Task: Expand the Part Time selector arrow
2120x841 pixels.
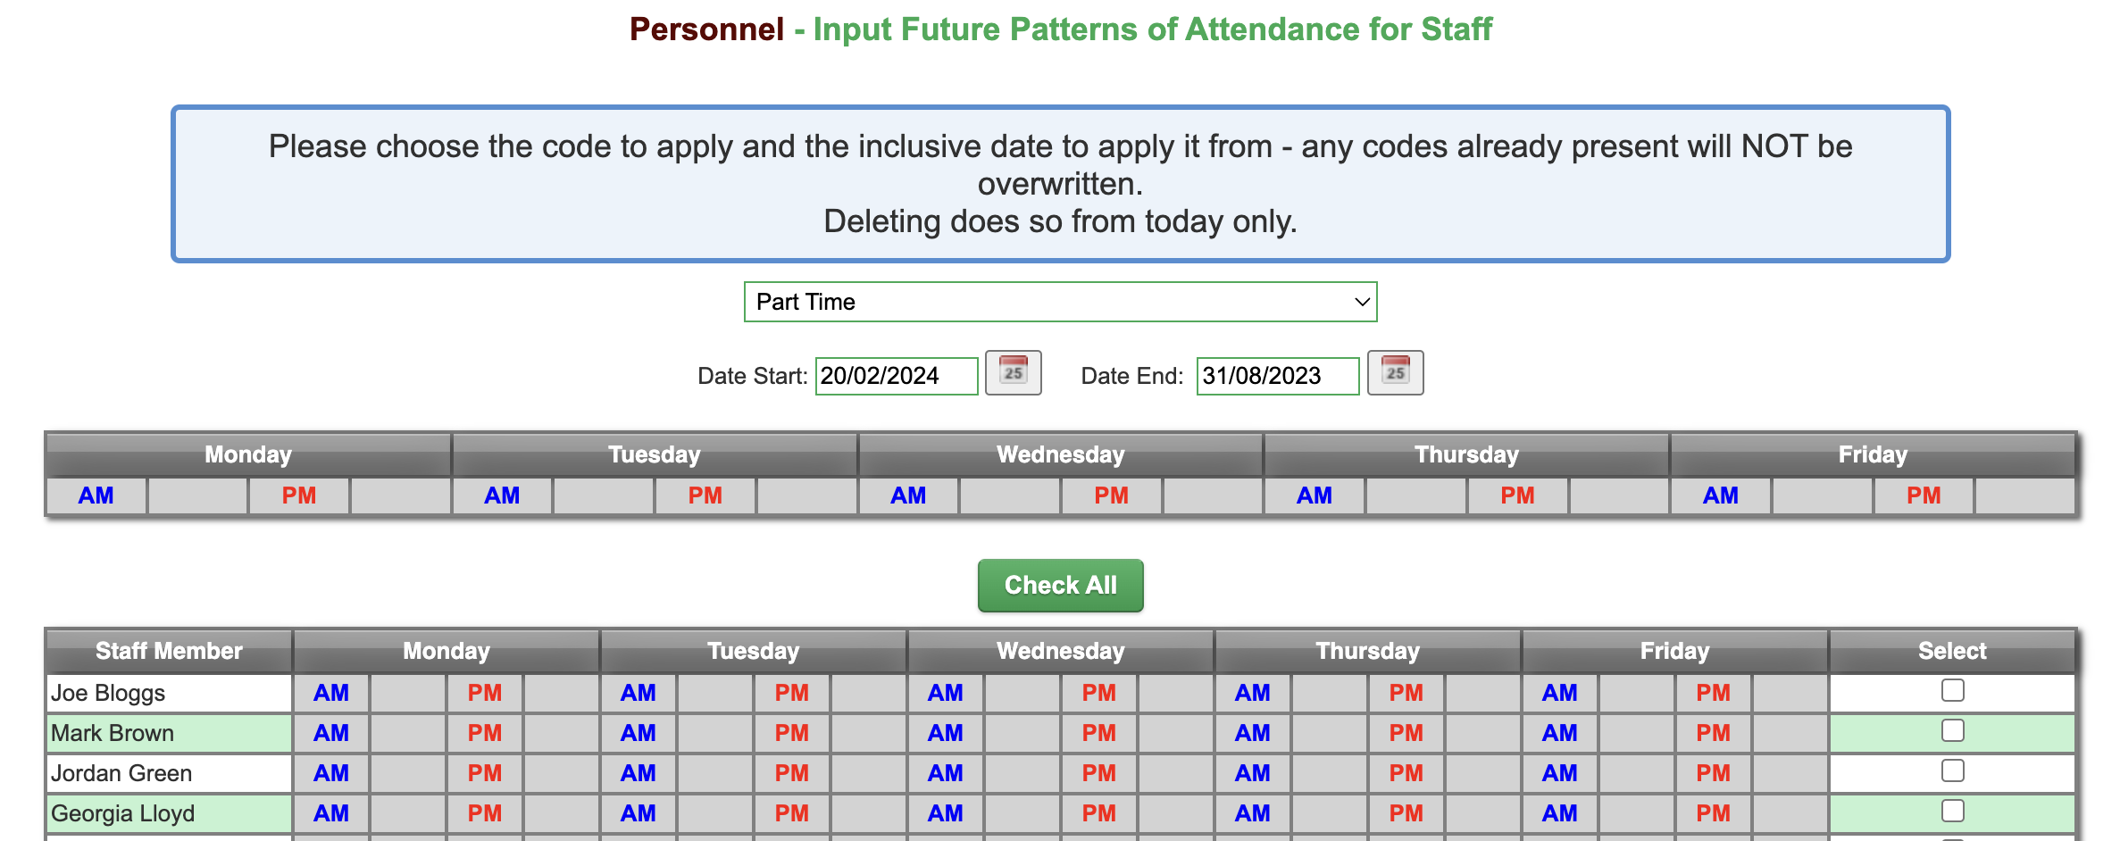Action: (x=1359, y=302)
